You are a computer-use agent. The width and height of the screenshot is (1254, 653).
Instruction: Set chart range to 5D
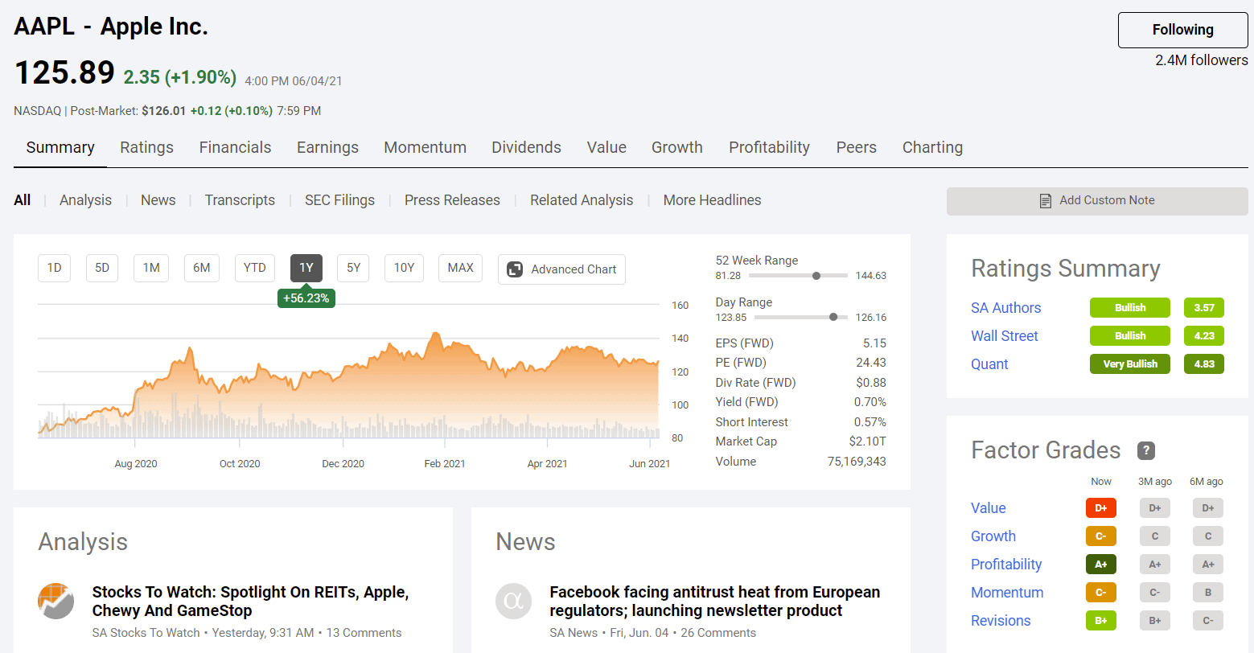click(x=102, y=268)
